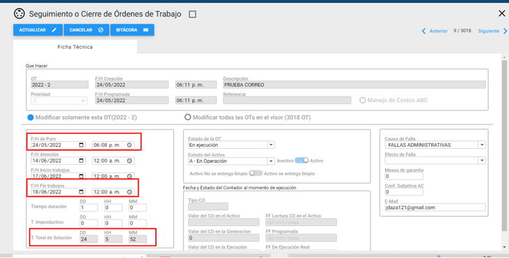This screenshot has height=258, width=509.
Task: Click Tiempo duración DD field
Action: coord(88,207)
